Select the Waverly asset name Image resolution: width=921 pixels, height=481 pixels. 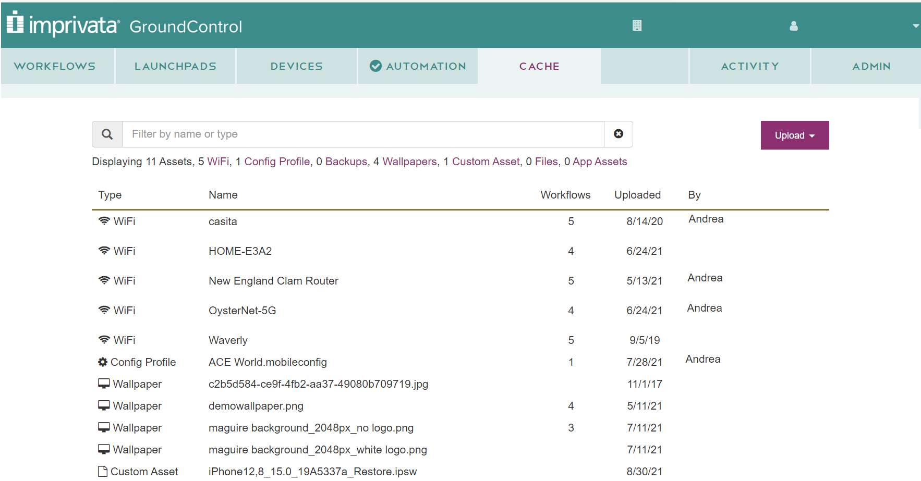click(x=228, y=340)
